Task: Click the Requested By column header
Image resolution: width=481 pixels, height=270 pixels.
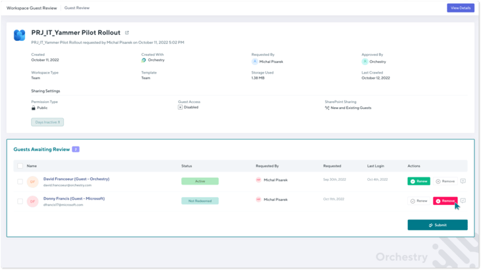Action: (267, 166)
